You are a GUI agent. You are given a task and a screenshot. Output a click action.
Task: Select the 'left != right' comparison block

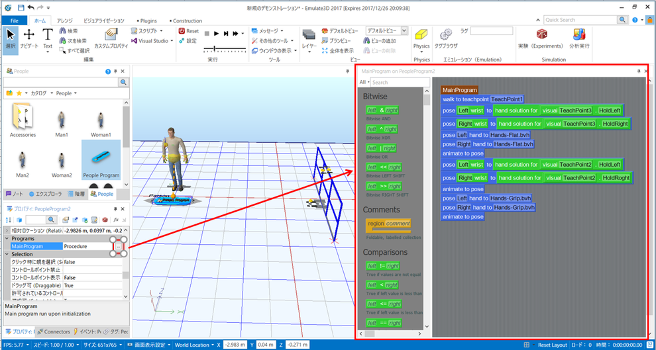click(x=383, y=265)
